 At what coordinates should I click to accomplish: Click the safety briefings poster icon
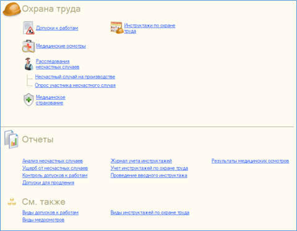[117, 28]
